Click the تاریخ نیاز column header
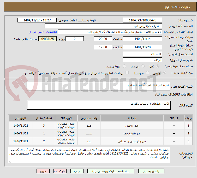 click(x=21, y=118)
